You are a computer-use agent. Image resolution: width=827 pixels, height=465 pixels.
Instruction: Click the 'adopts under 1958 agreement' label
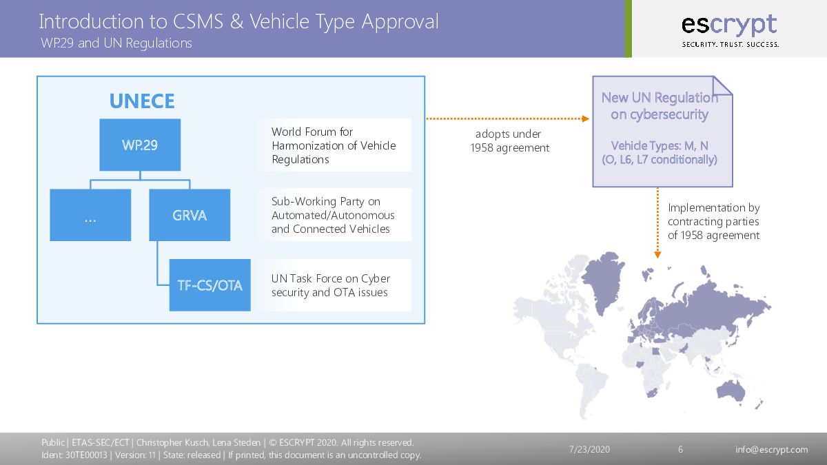[509, 141]
